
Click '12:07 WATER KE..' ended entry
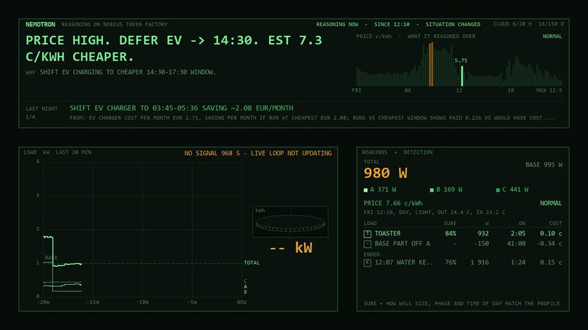coord(404,262)
